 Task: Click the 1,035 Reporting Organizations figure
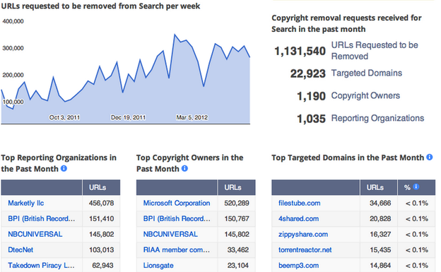coord(311,119)
